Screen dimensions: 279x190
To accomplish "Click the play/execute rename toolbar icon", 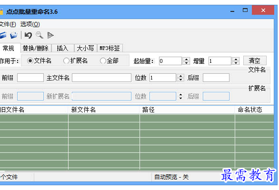I will [50, 35].
